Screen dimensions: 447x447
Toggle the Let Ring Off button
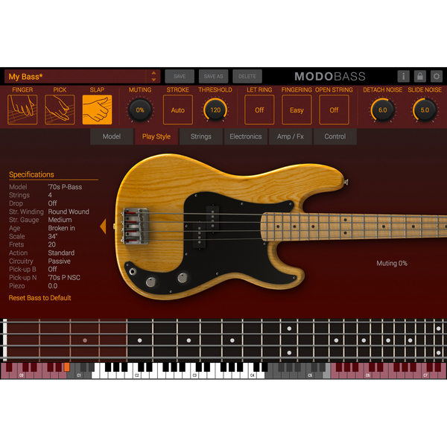259,110
